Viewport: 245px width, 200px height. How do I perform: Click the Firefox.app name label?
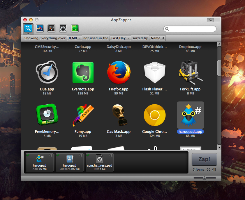point(119,89)
